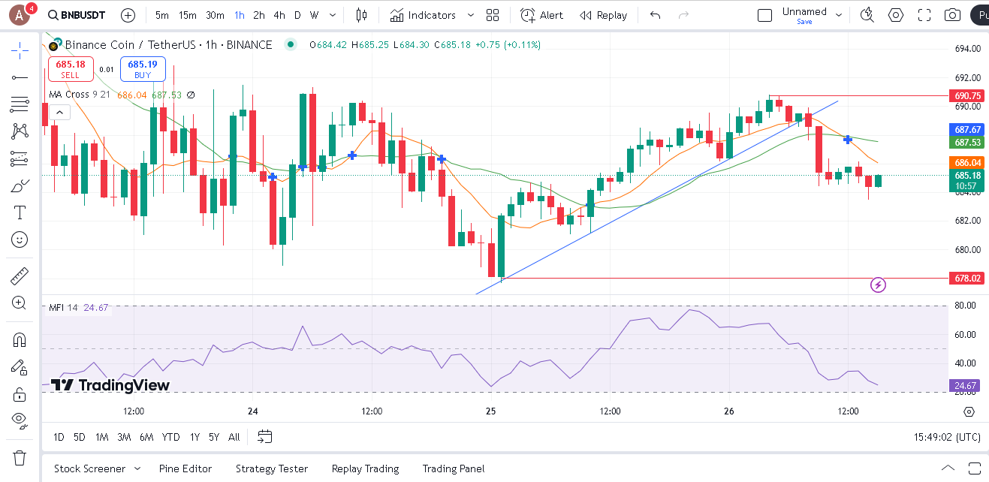989x482 pixels.
Task: Toggle stay in drawing mode pencil-lock
Action: tap(20, 367)
